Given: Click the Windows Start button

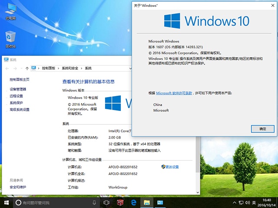Looking at the screenshot, I should pos(7,202).
